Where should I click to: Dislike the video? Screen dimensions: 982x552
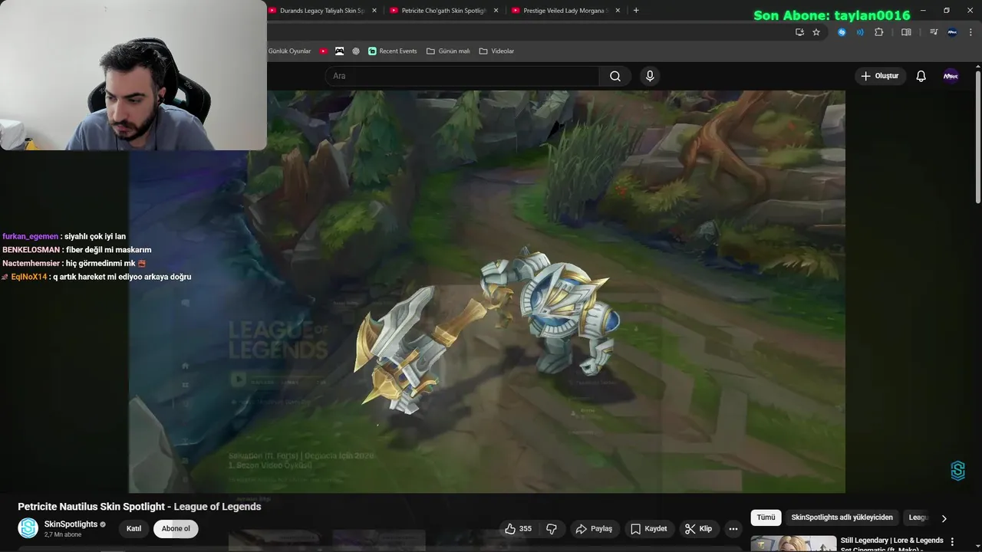552,528
